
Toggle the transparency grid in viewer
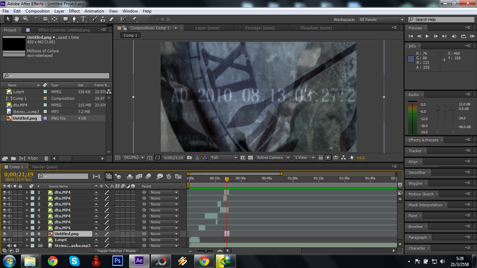point(250,158)
